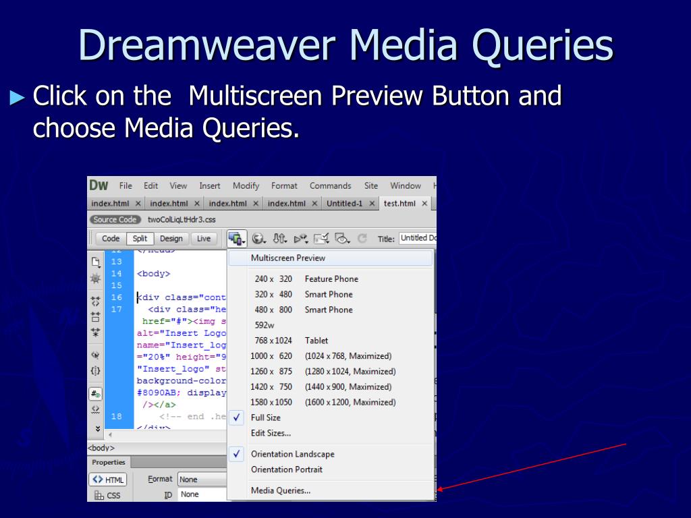Image resolution: width=691 pixels, height=518 pixels.
Task: Open the Multiscreen Preview toolbar button
Action: tap(237, 239)
